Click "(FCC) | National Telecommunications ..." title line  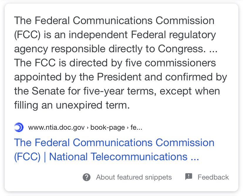pos(107,156)
